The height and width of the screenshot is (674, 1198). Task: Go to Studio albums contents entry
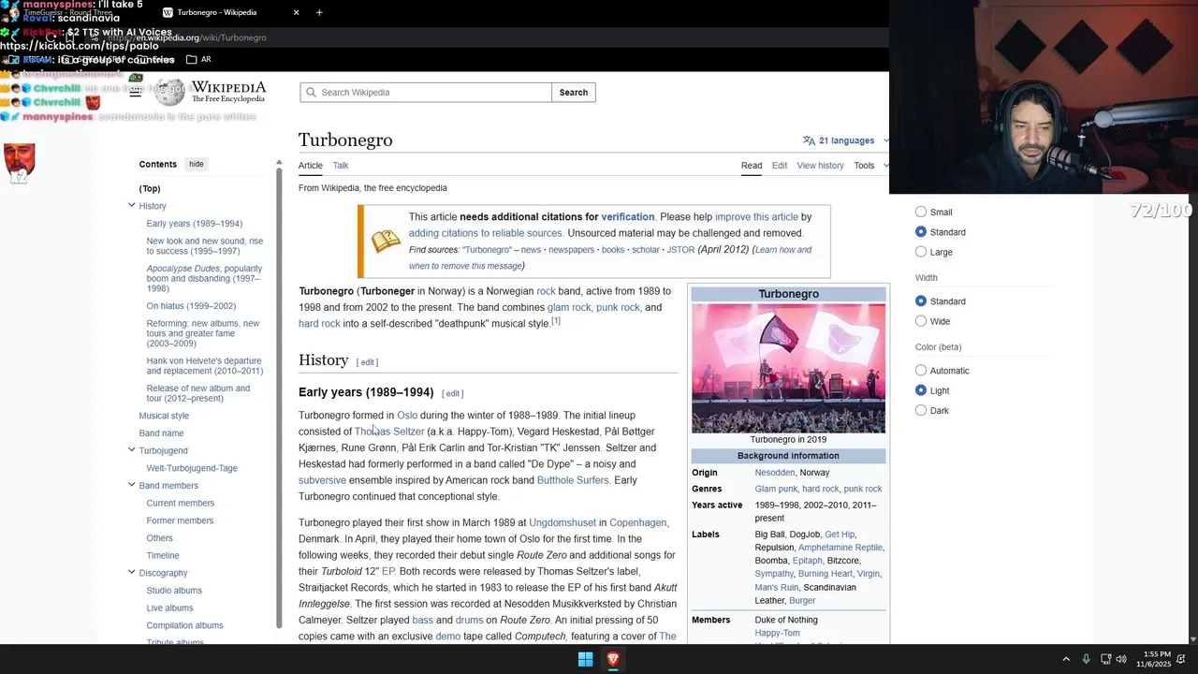pyautogui.click(x=174, y=591)
